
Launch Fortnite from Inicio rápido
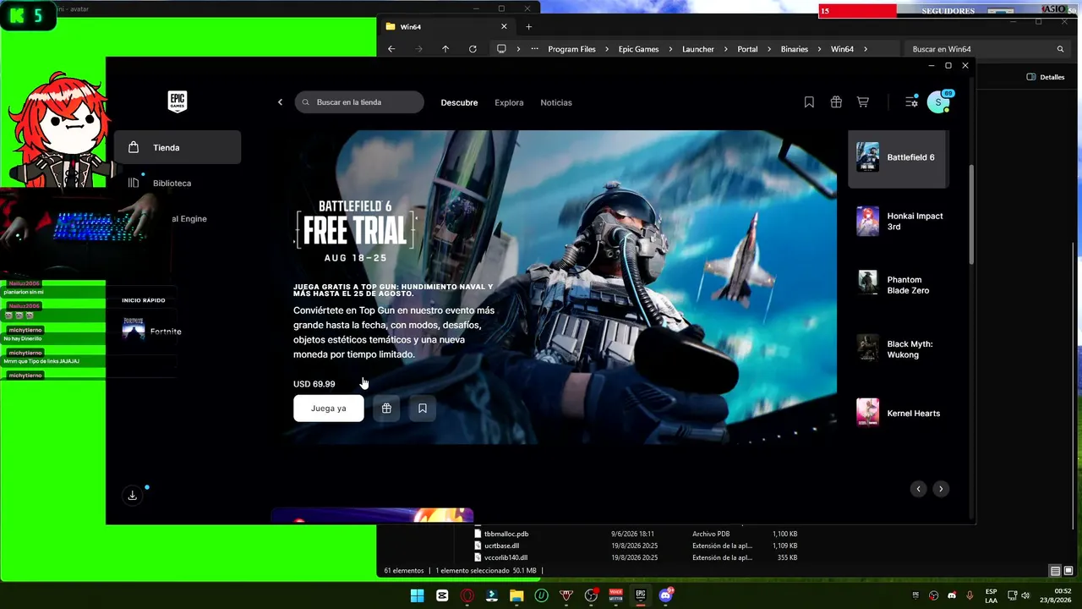tap(151, 331)
